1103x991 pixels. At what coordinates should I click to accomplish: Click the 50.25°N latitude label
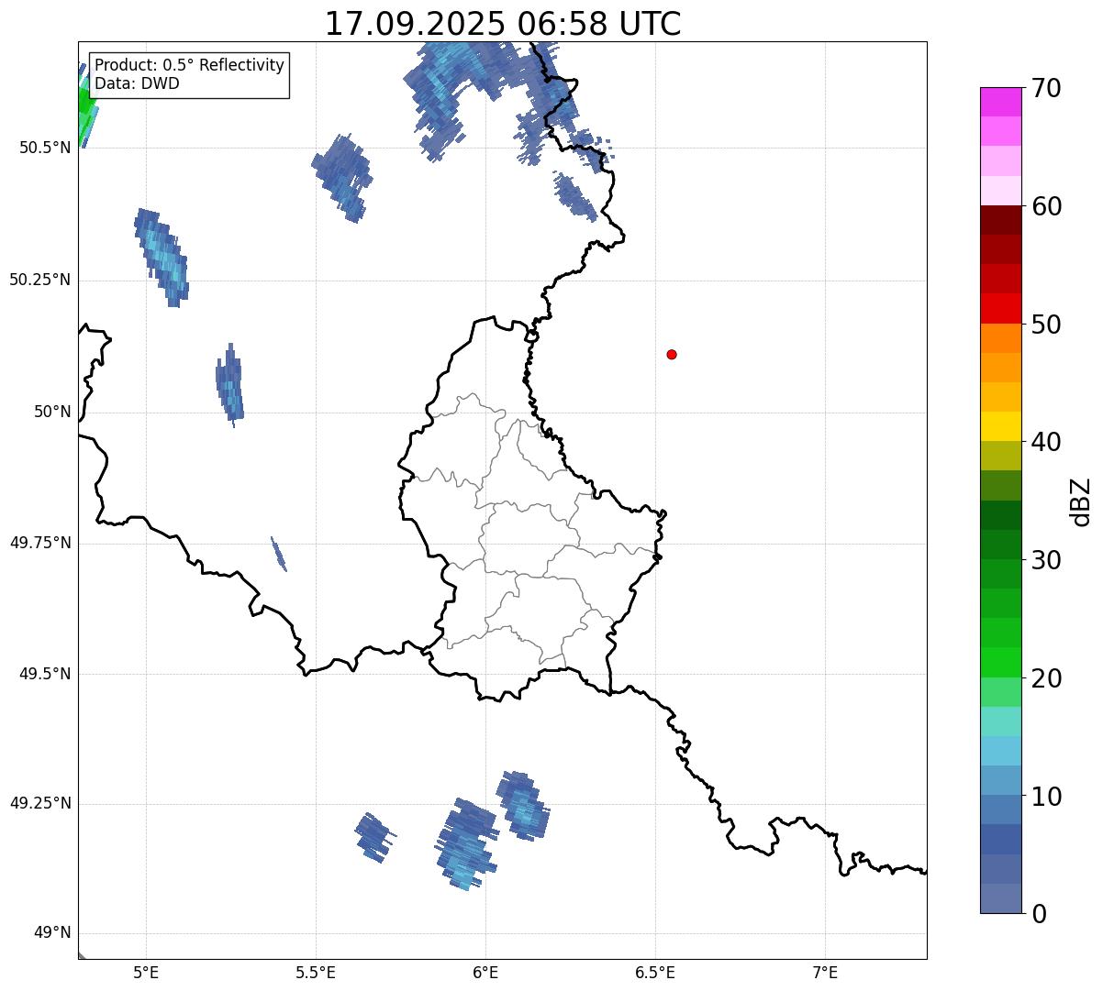pos(39,280)
